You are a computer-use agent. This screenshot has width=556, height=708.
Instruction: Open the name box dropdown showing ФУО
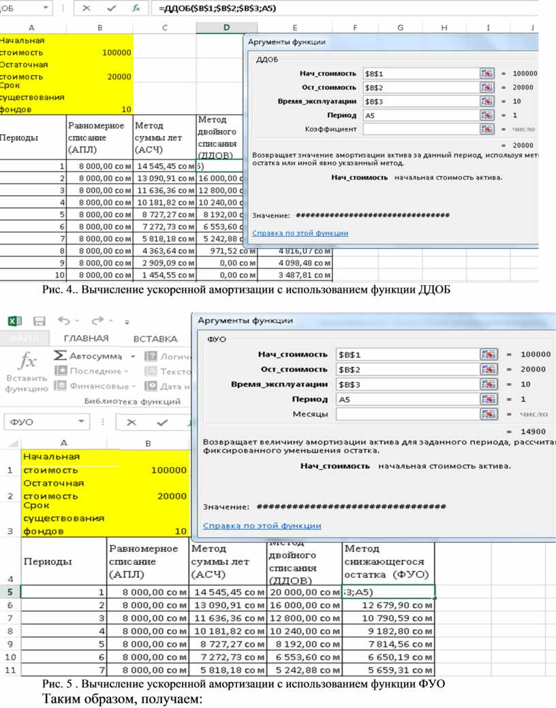tap(81, 421)
